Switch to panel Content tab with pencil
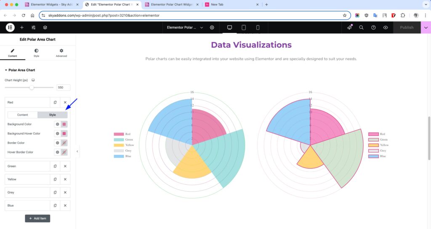The image size is (431, 229). click(x=12, y=53)
